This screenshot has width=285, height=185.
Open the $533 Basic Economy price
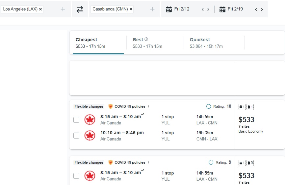tap(246, 120)
